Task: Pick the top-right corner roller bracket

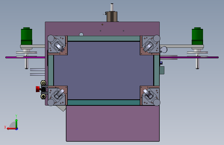Action: pos(150,45)
